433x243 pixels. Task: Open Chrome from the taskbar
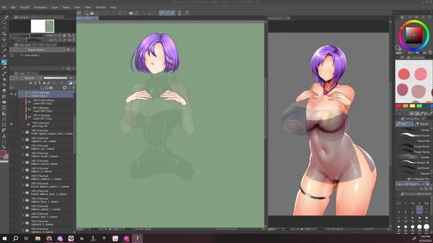(49, 238)
